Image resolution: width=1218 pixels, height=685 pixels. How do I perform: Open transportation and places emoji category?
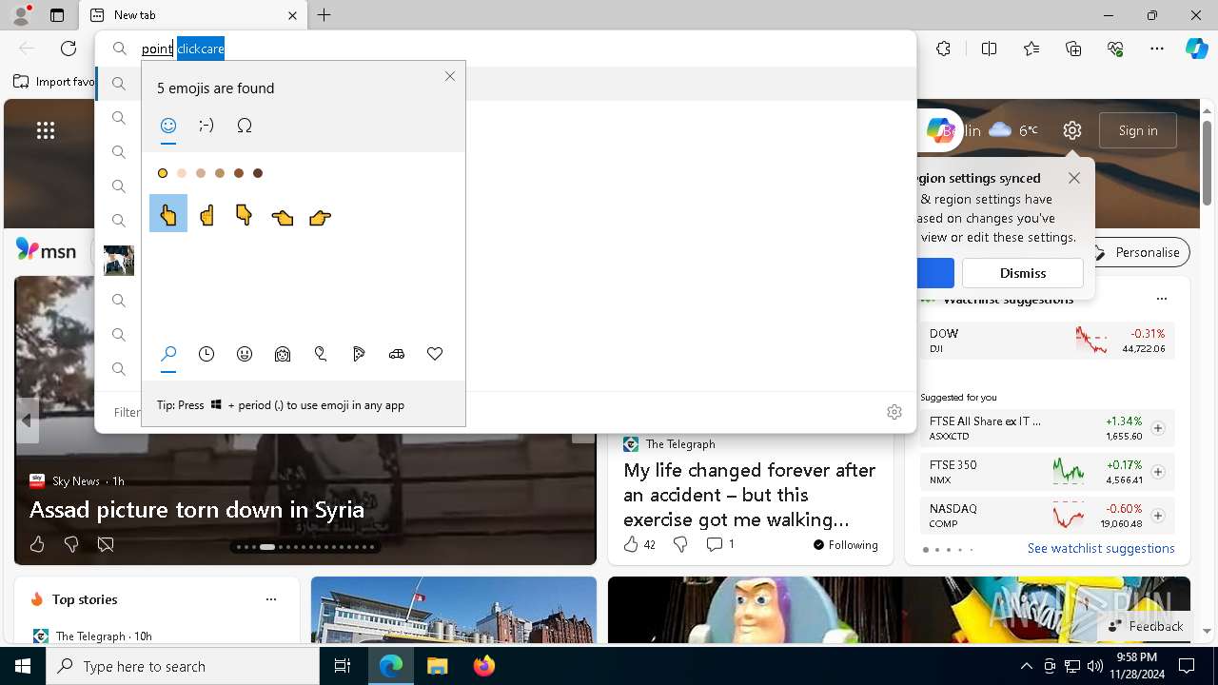397,354
